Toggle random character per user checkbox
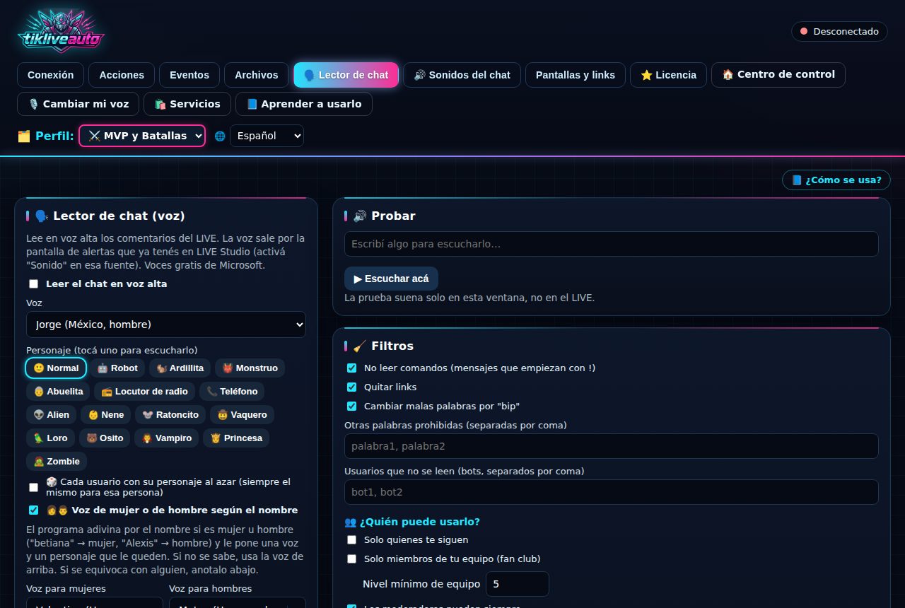This screenshot has width=905, height=608. [33, 487]
